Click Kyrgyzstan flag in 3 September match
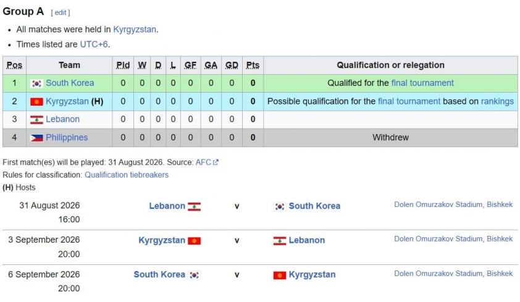 click(x=194, y=241)
